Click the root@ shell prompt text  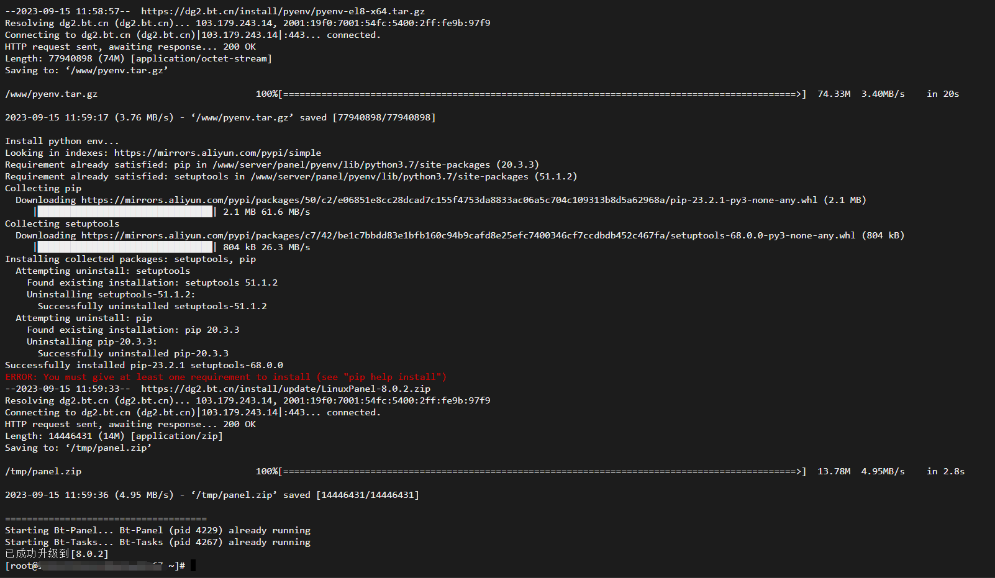95,566
